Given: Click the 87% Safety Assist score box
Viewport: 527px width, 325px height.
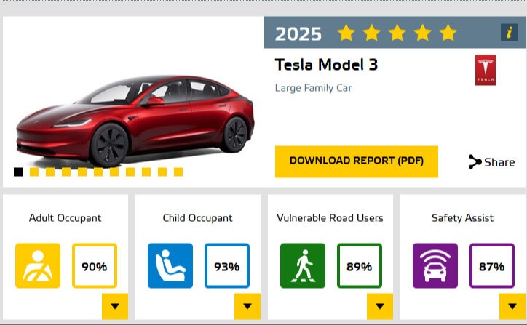Looking at the screenshot, I should (492, 266).
